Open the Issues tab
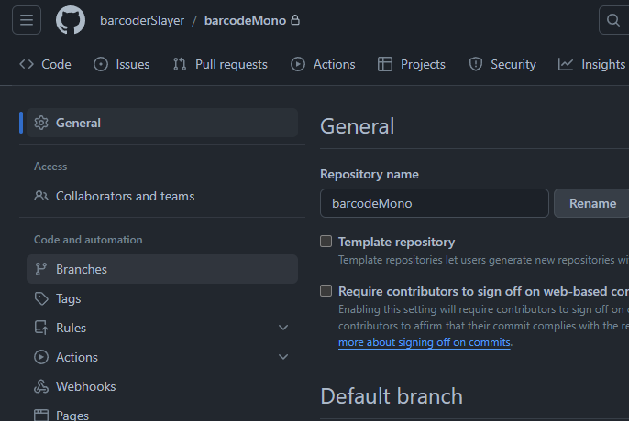This screenshot has height=421, width=629. [123, 64]
